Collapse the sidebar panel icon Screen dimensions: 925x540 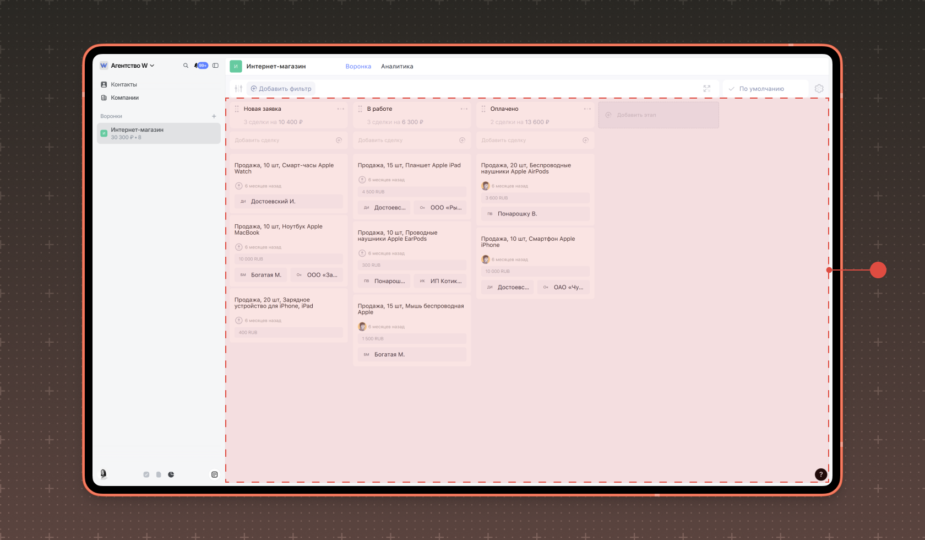coord(215,66)
